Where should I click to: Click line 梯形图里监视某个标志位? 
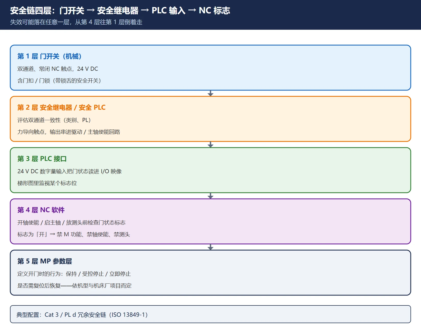coord(47,183)
